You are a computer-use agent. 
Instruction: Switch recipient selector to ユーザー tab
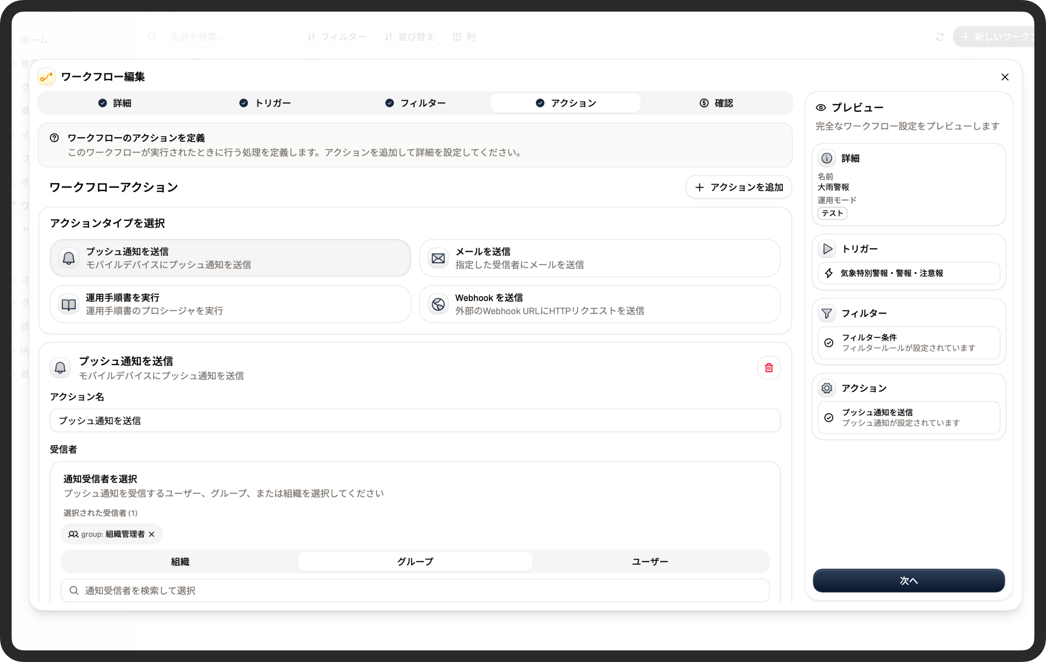tap(649, 561)
